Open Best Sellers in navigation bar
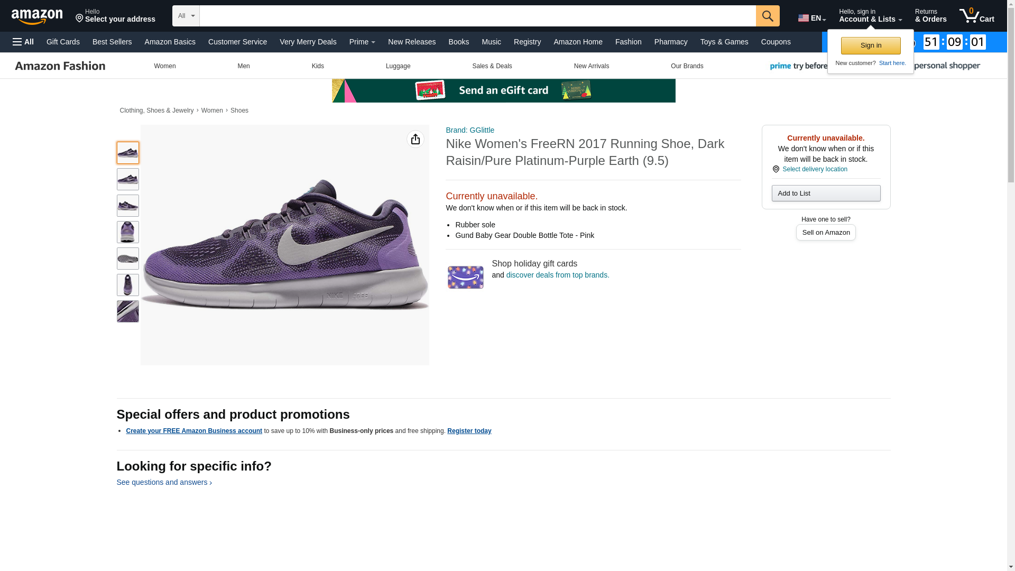1015x571 pixels. [x=112, y=42]
